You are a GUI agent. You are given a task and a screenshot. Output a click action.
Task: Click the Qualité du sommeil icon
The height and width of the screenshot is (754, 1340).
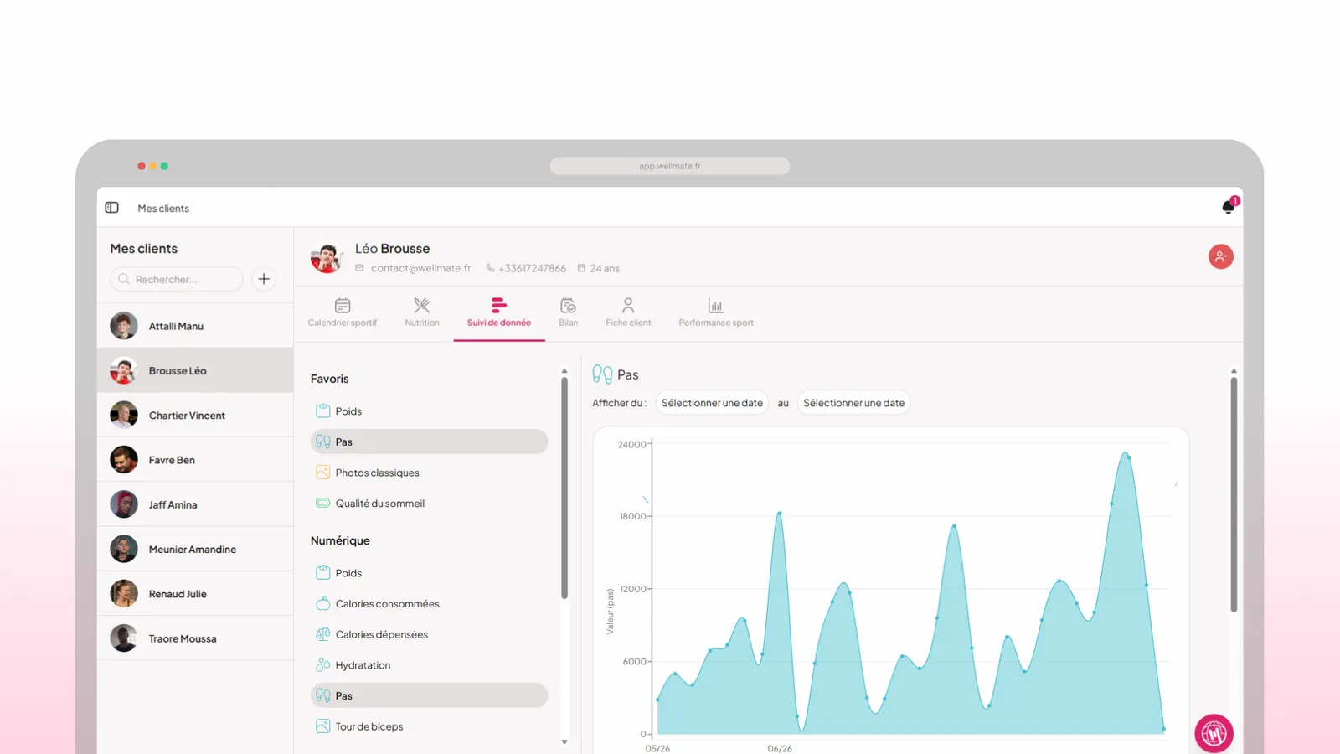[x=322, y=504]
